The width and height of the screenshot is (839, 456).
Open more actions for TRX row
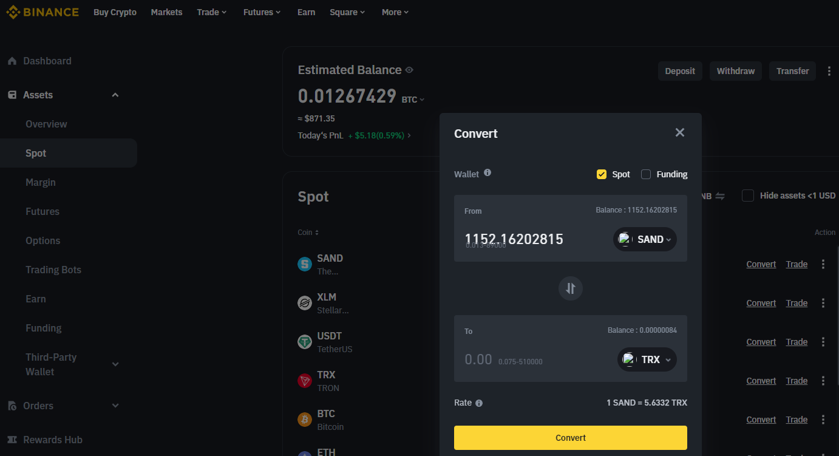pos(823,381)
